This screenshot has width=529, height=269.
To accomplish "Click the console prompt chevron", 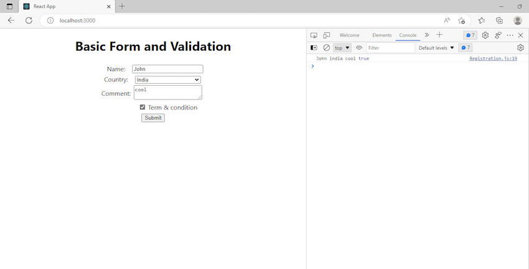I will [313, 66].
